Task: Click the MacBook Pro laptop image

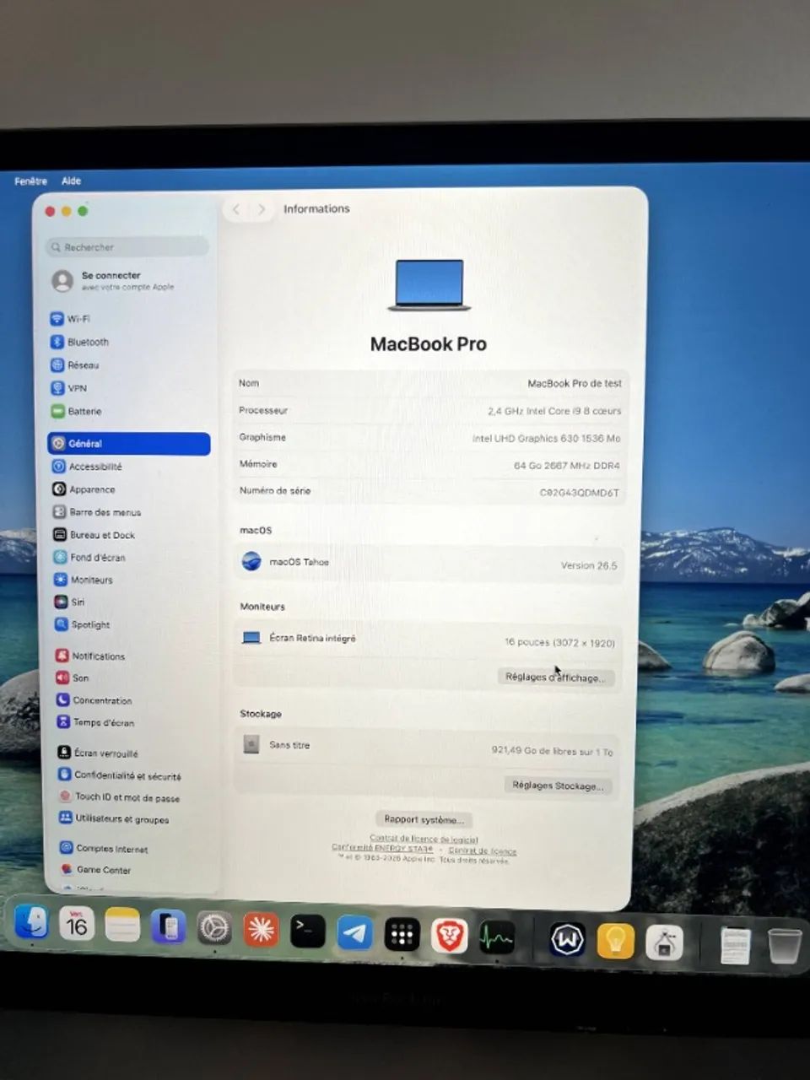Action: 429,285
